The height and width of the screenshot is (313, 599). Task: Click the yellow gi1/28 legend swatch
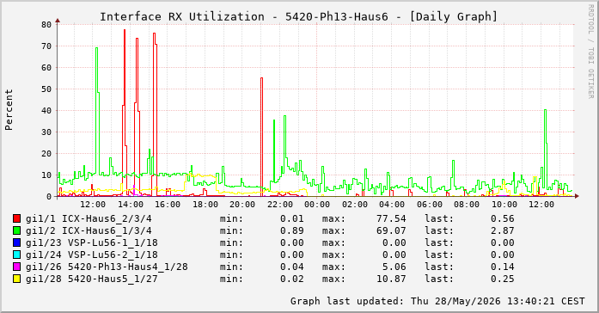point(17,279)
